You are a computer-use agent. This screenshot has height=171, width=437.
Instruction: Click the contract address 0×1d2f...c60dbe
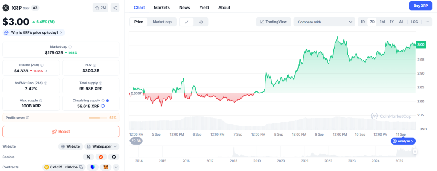[x=64, y=167]
